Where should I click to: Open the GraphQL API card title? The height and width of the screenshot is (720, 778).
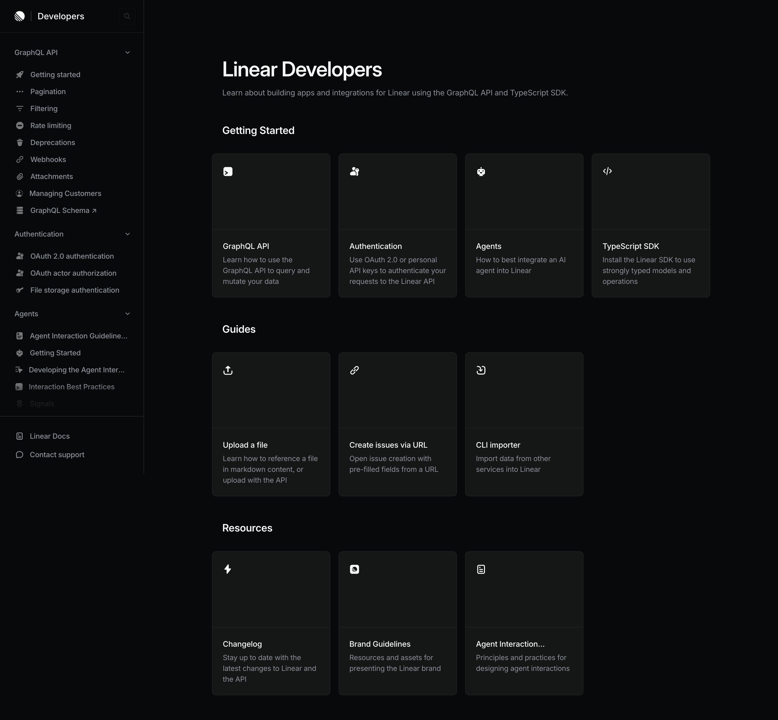pos(246,246)
